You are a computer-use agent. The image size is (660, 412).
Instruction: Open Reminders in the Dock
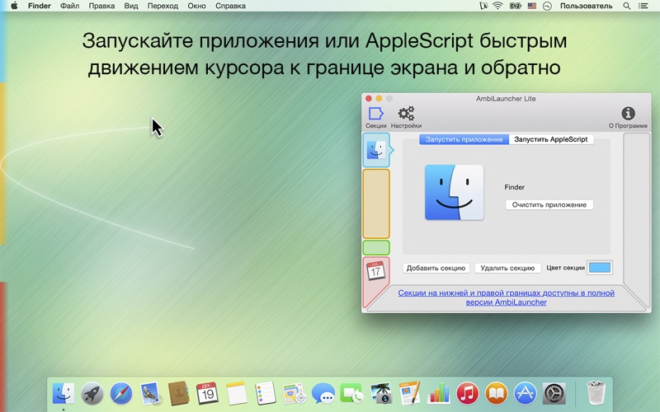(x=265, y=394)
